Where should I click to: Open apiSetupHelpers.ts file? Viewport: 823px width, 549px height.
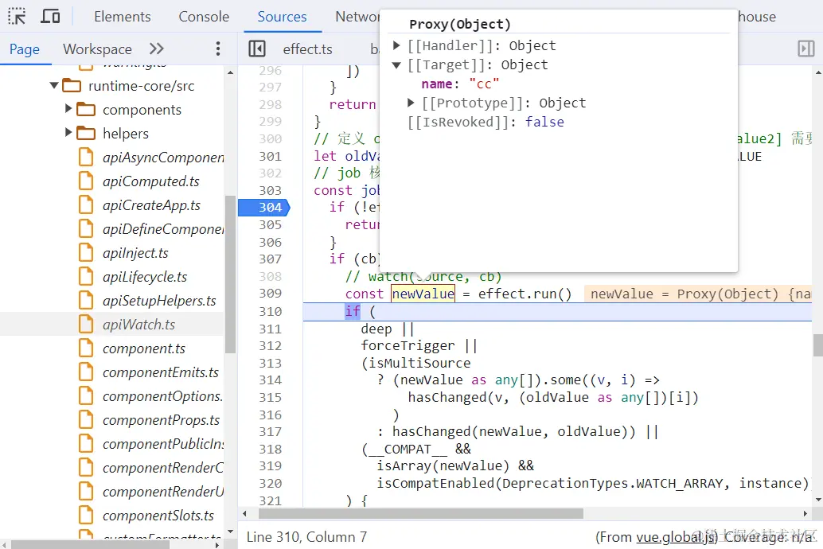pos(159,301)
